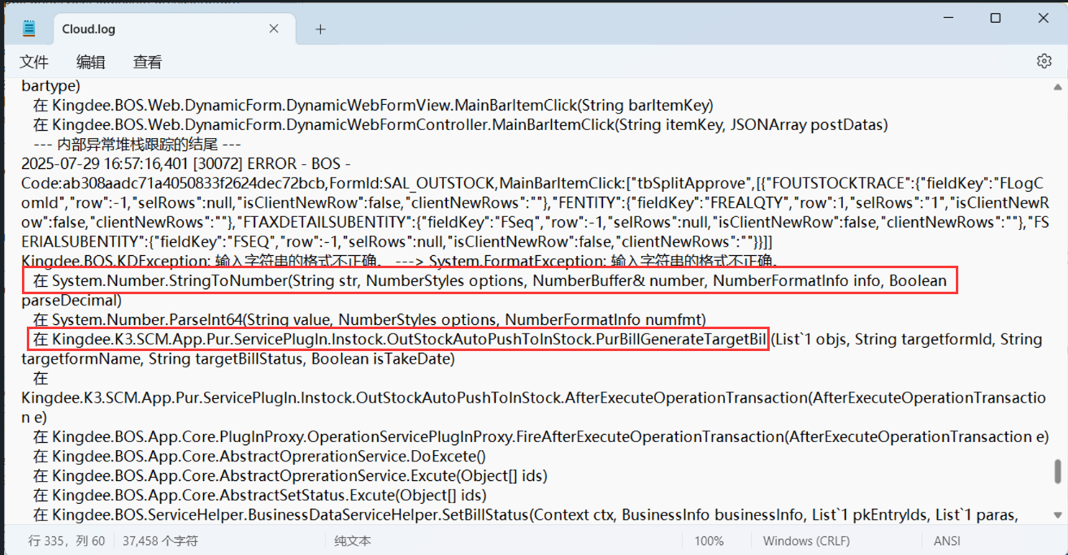Click Windows (CRLF) line ending status
This screenshot has height=555, width=1068.
point(806,540)
